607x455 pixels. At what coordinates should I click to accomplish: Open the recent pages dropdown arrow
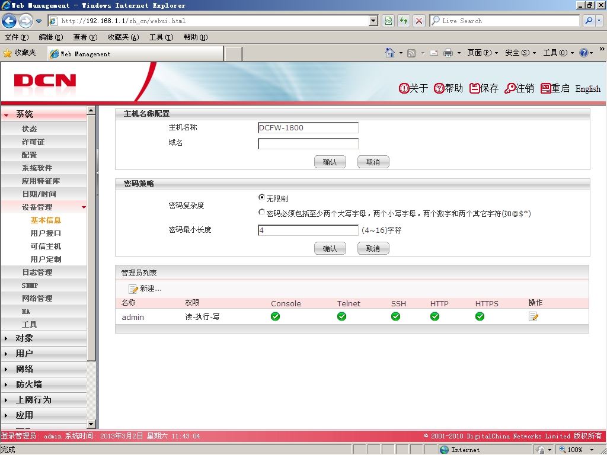pos(39,21)
